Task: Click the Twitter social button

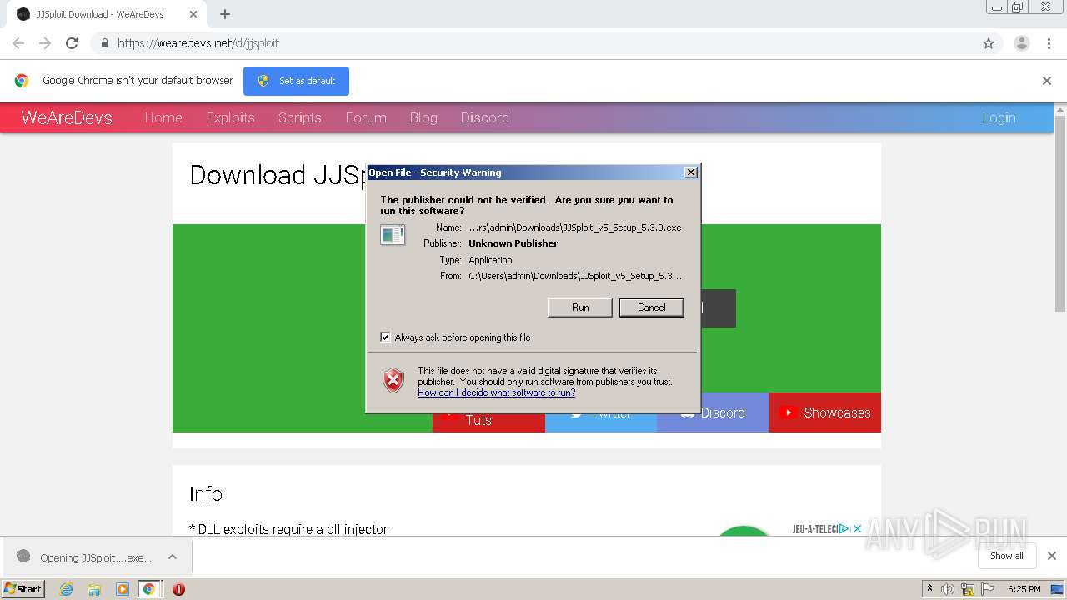Action: coord(601,421)
